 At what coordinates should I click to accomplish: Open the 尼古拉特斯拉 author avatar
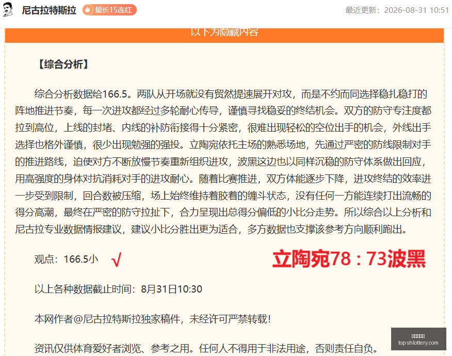click(8, 9)
